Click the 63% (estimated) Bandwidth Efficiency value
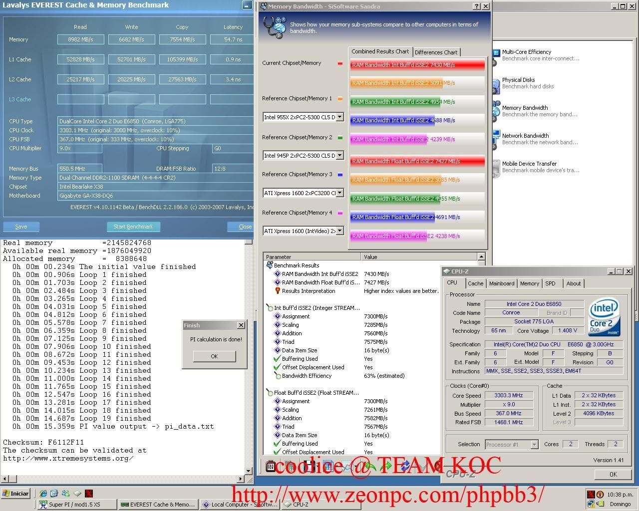Image resolution: width=639 pixels, height=511 pixels. (x=384, y=376)
